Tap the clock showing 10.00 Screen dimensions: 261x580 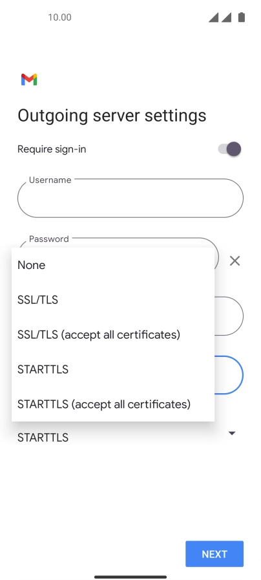click(59, 17)
